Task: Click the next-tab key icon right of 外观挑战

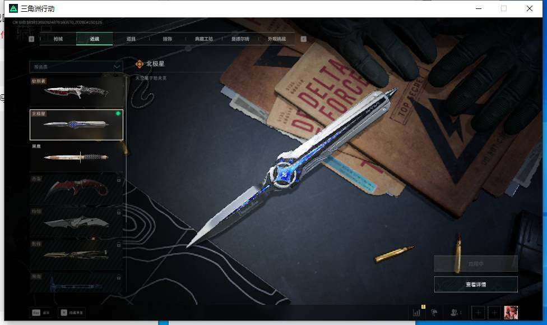Action: [x=304, y=39]
